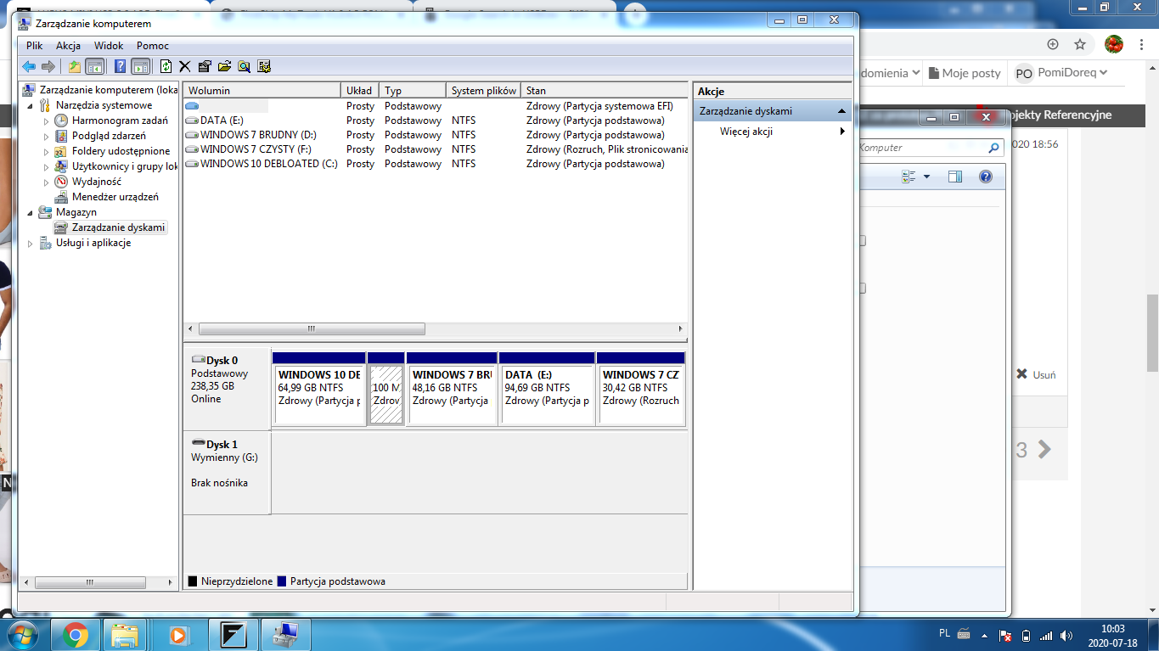Click the circled plus icon in Chrome's address bar
The height and width of the screenshot is (651, 1159).
[1053, 44]
